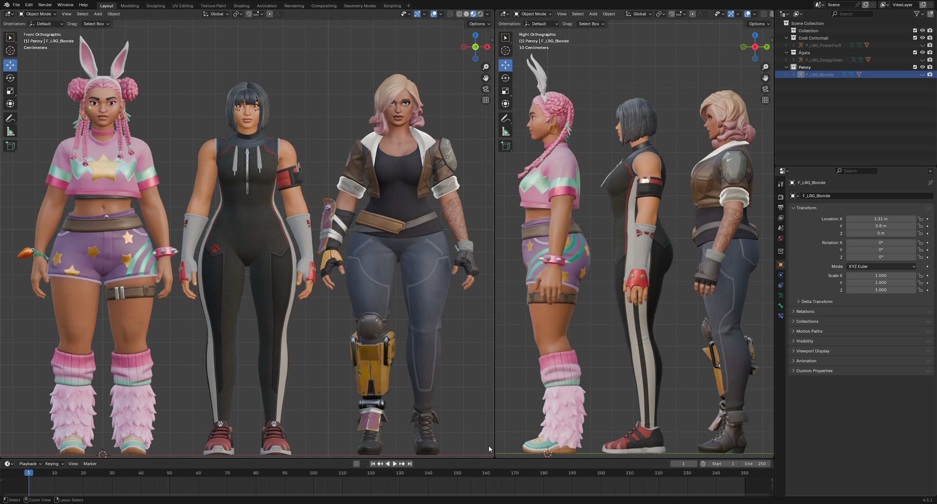
Task: Toggle camera view in left viewport
Action: [x=486, y=89]
